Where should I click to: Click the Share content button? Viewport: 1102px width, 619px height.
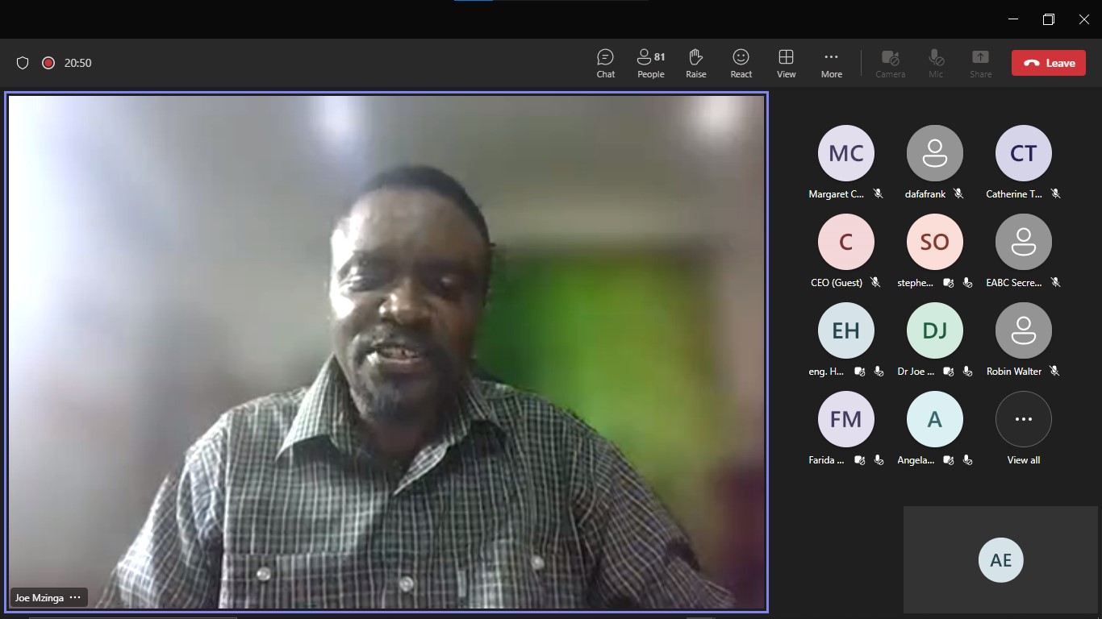tap(980, 63)
